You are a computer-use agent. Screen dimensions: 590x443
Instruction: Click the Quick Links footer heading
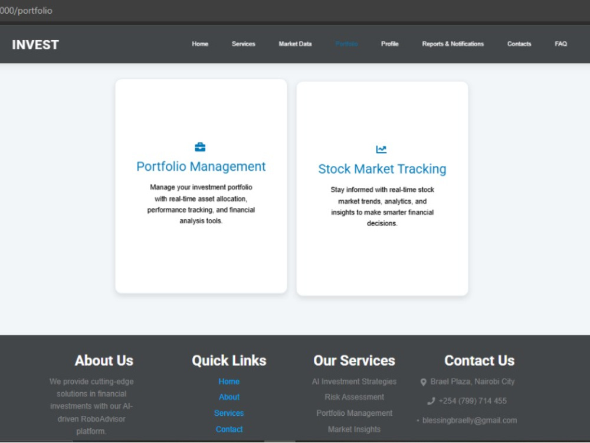229,360
